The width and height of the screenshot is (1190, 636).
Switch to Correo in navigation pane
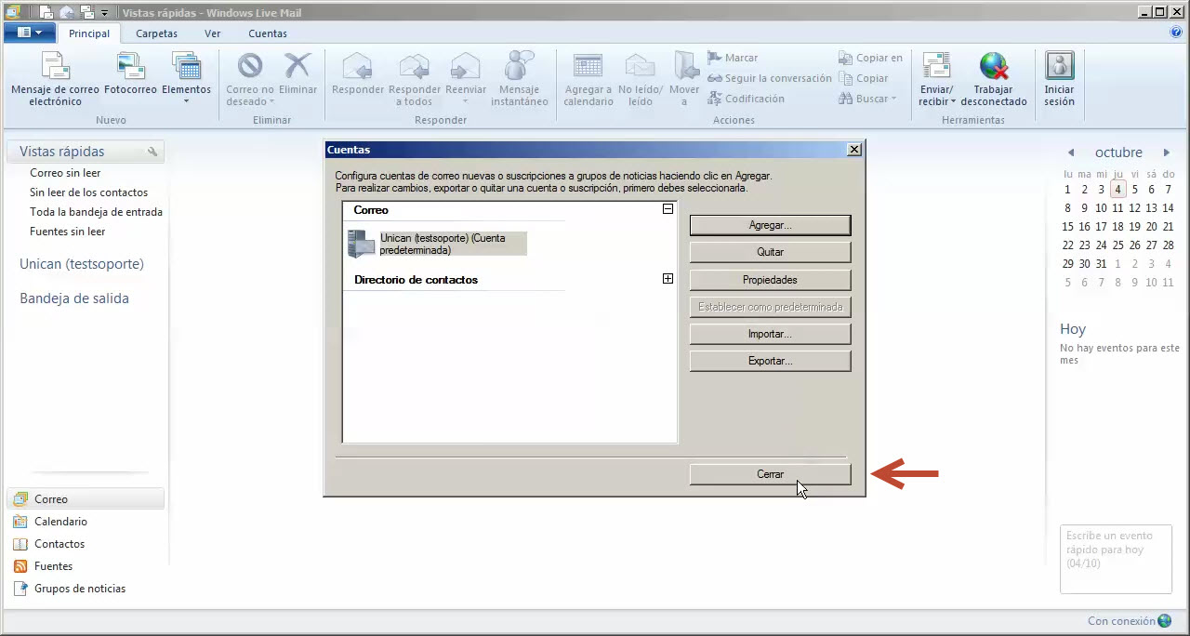click(x=87, y=499)
